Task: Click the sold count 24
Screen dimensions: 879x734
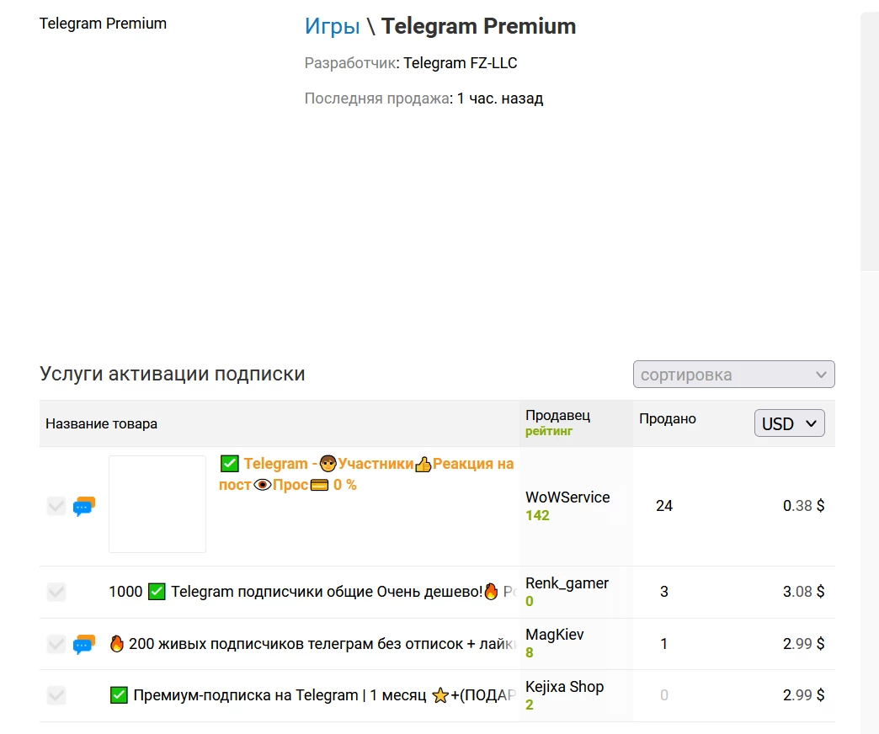Action: click(x=664, y=506)
